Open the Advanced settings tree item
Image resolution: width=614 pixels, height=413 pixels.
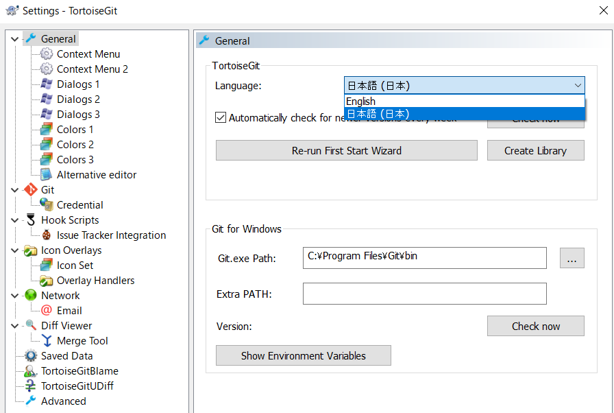click(x=63, y=401)
